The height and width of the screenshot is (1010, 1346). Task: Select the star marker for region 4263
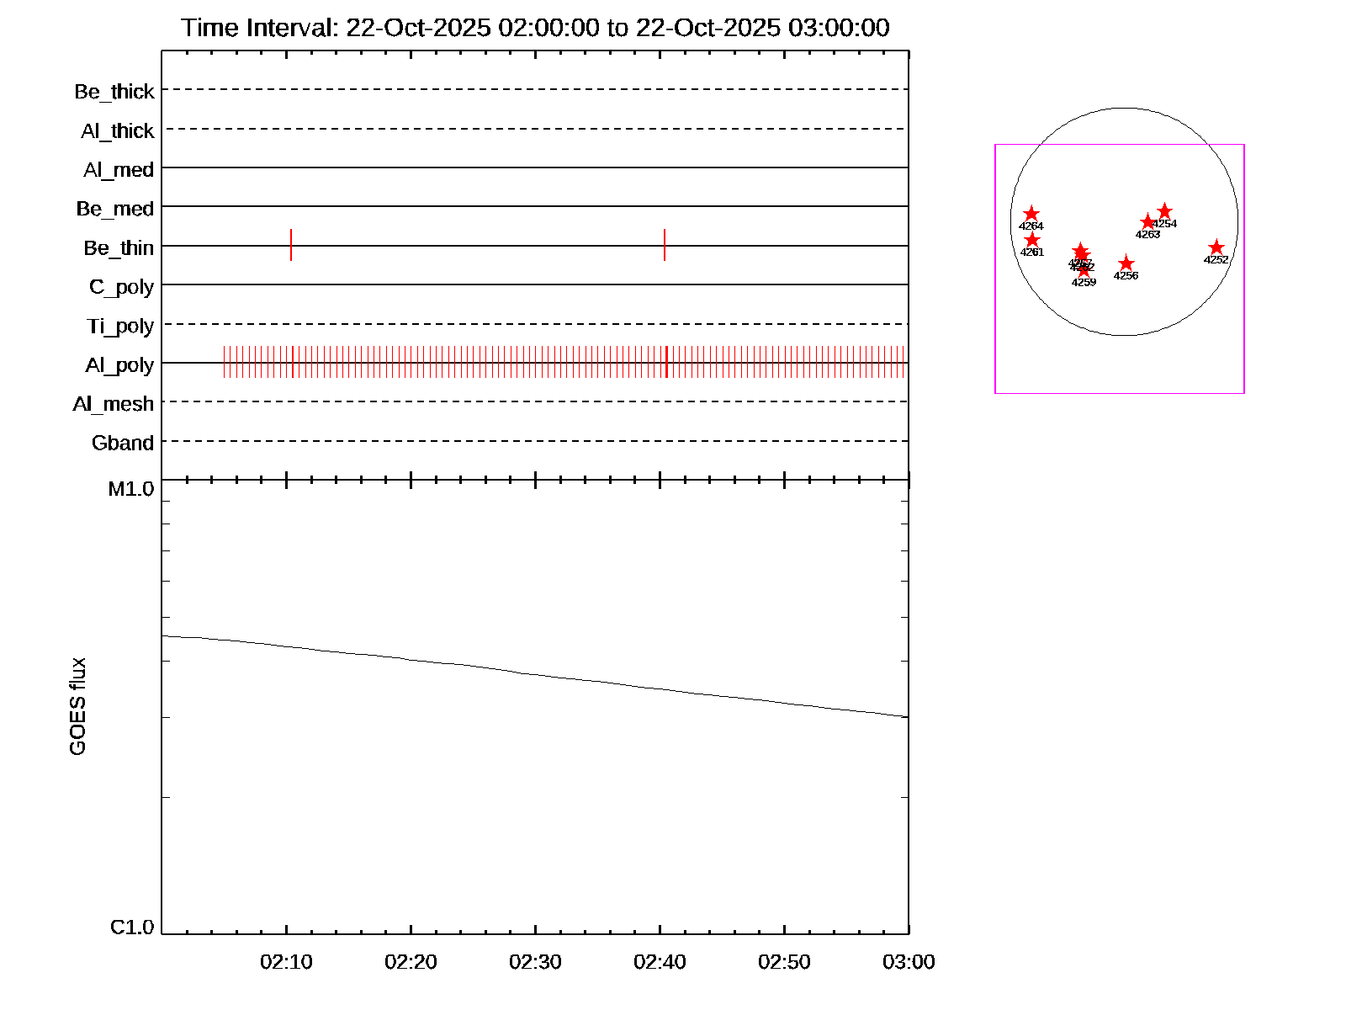[1147, 222]
